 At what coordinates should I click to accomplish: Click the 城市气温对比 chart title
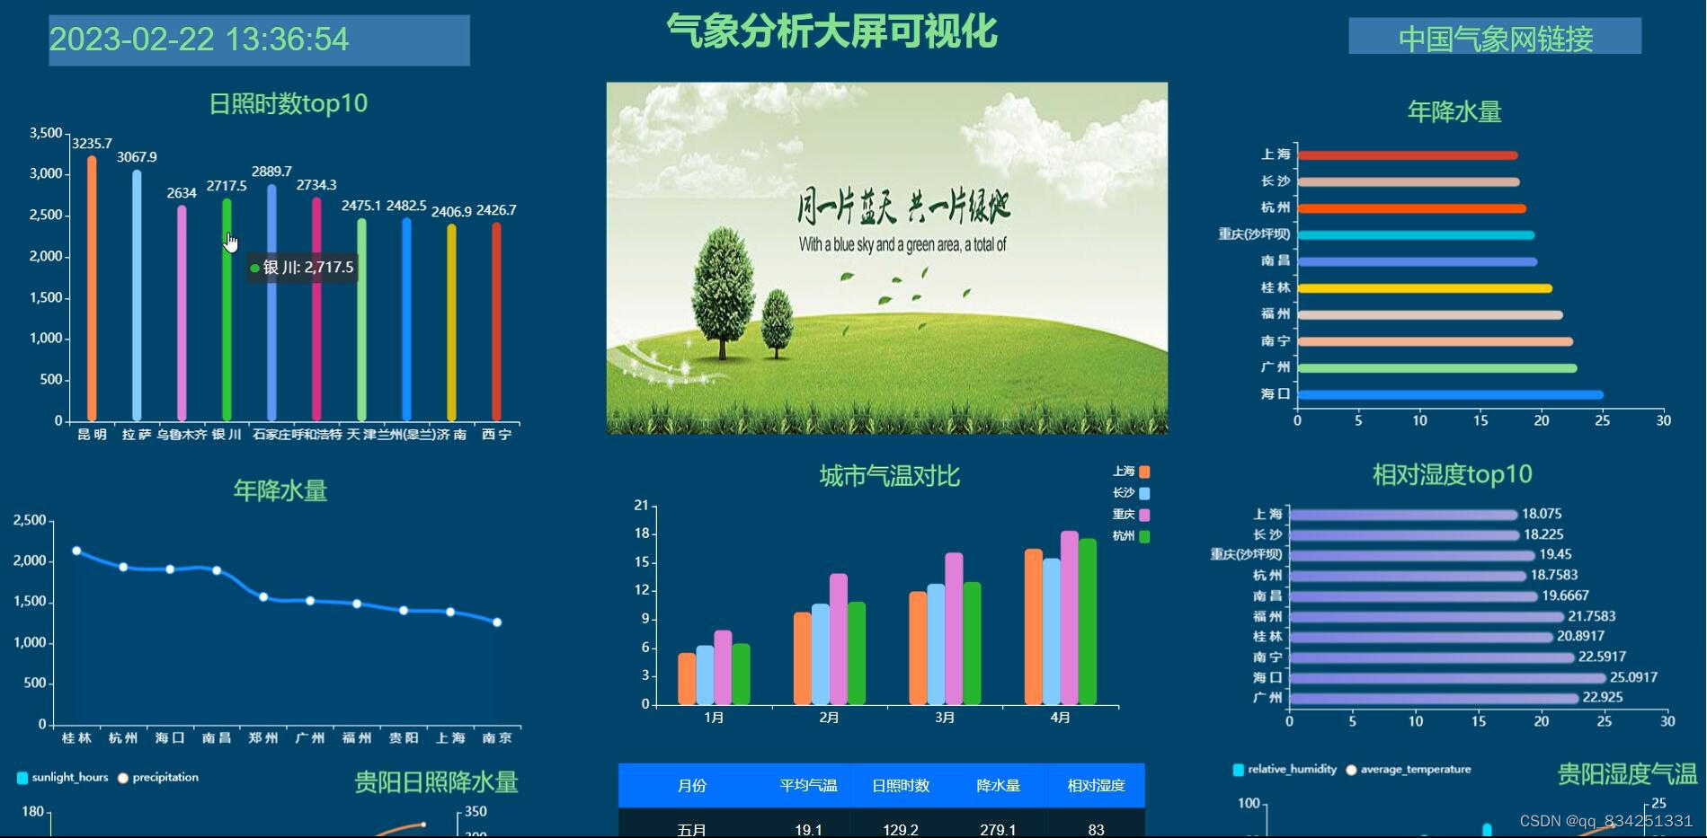[889, 476]
